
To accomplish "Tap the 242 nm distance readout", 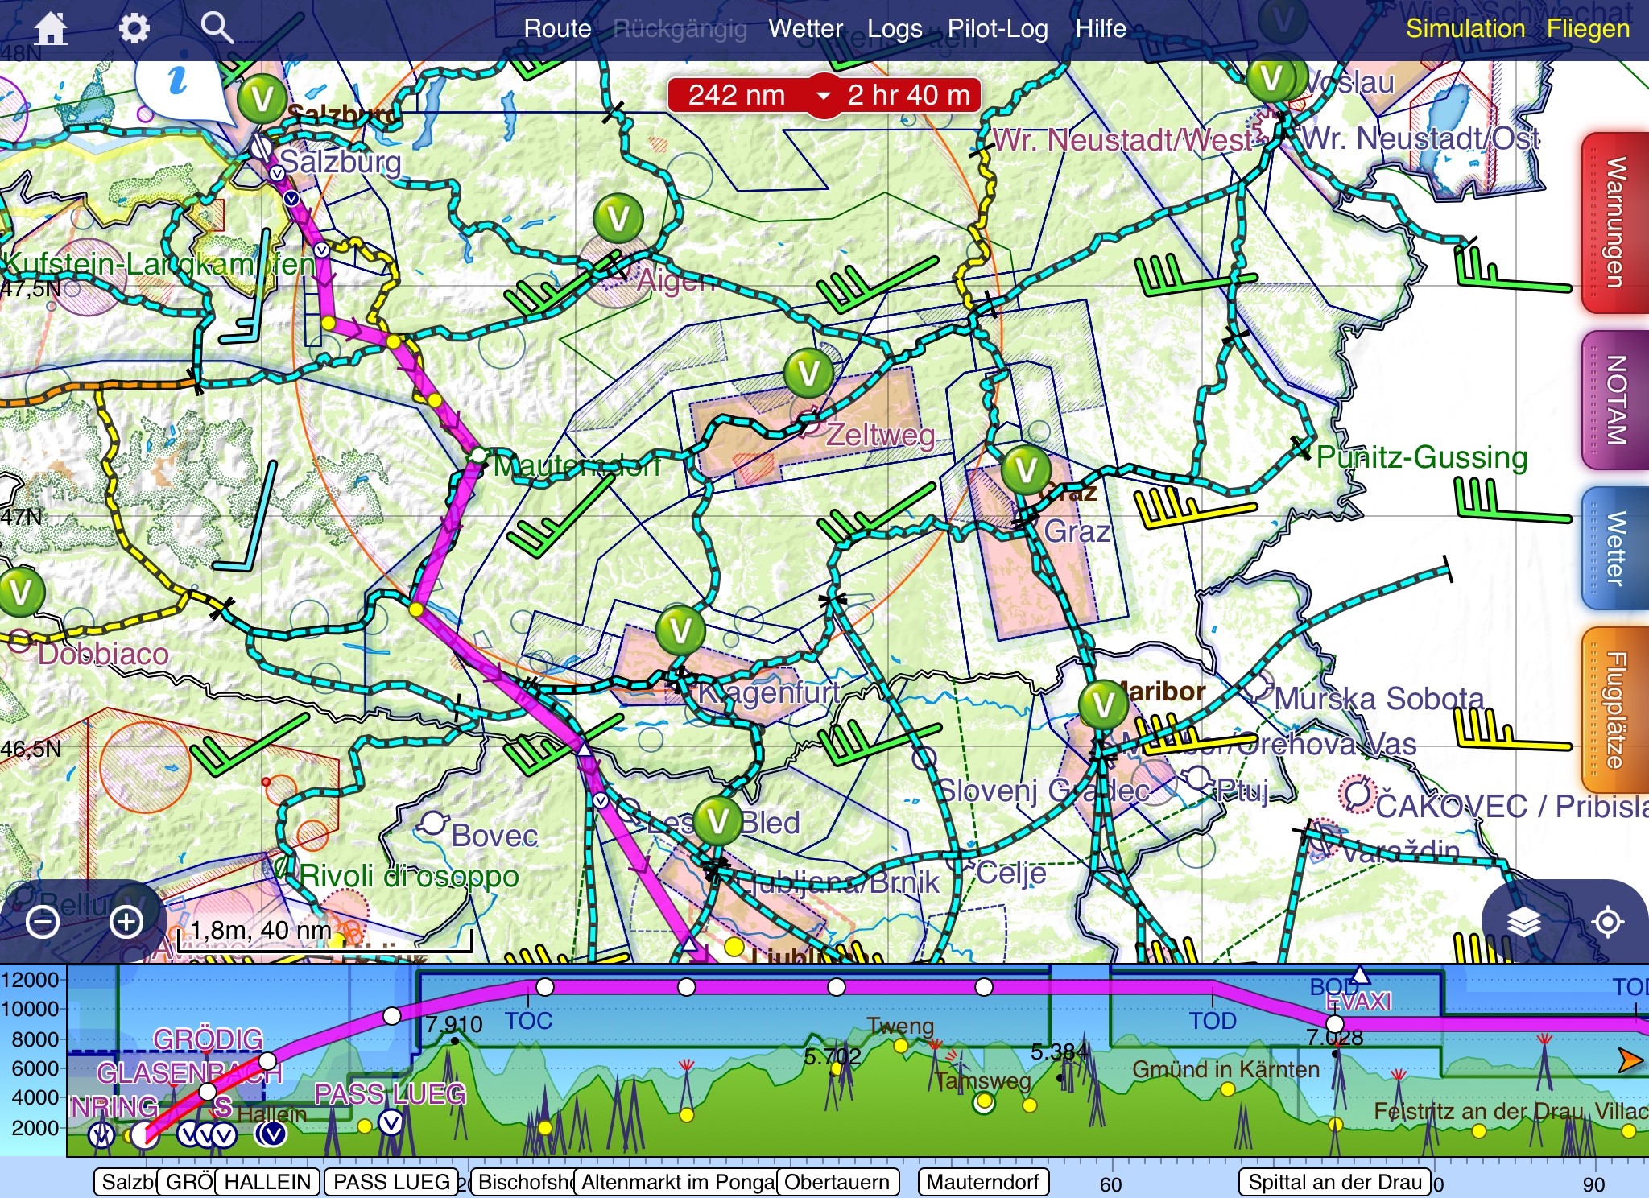I will tap(736, 96).
